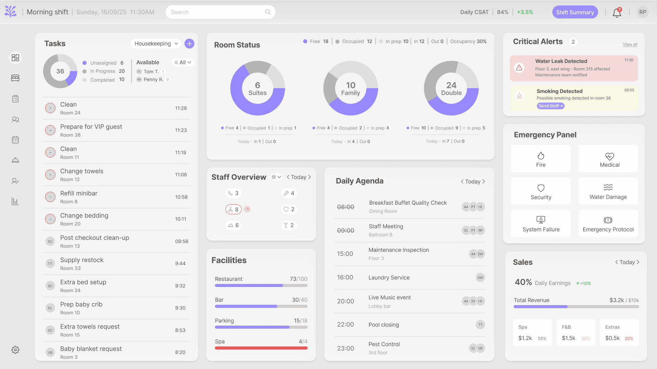657x369 pixels.
Task: Toggle status circle for Change towels task
Action: pos(50,175)
